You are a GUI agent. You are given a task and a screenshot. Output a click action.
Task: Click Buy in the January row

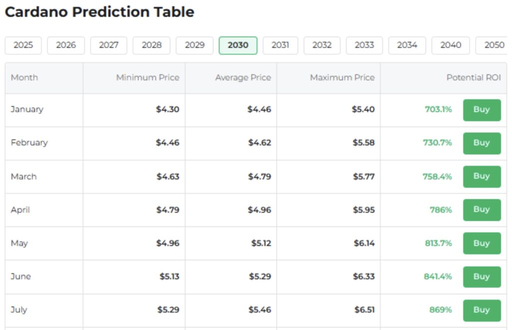point(481,110)
